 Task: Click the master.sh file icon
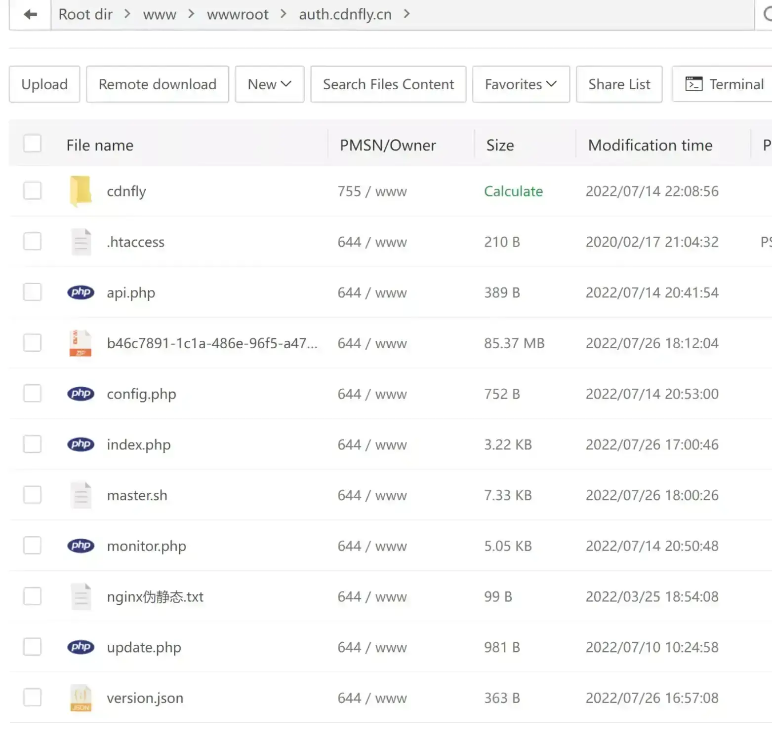click(81, 495)
